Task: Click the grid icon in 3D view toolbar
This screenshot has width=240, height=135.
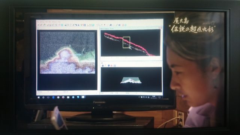Action: (x=115, y=66)
